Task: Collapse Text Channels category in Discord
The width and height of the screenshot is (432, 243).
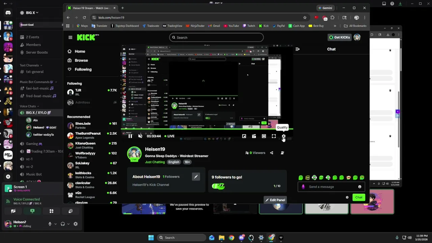Action: 31,65
